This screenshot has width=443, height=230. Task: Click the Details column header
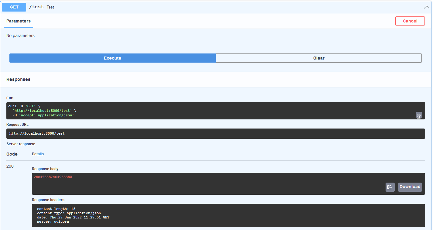(38, 154)
